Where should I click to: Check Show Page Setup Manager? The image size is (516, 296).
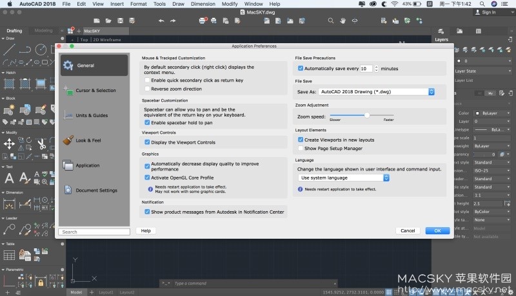pos(301,148)
